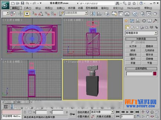Click the 平面 button

click(x=149, y=63)
